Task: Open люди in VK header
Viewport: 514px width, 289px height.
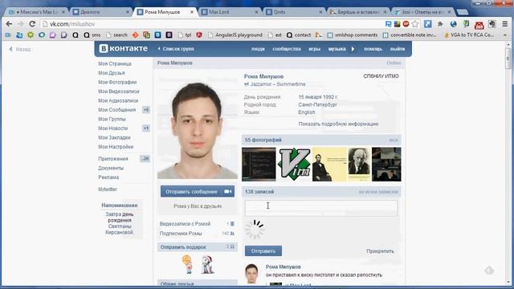Action: 258,49
